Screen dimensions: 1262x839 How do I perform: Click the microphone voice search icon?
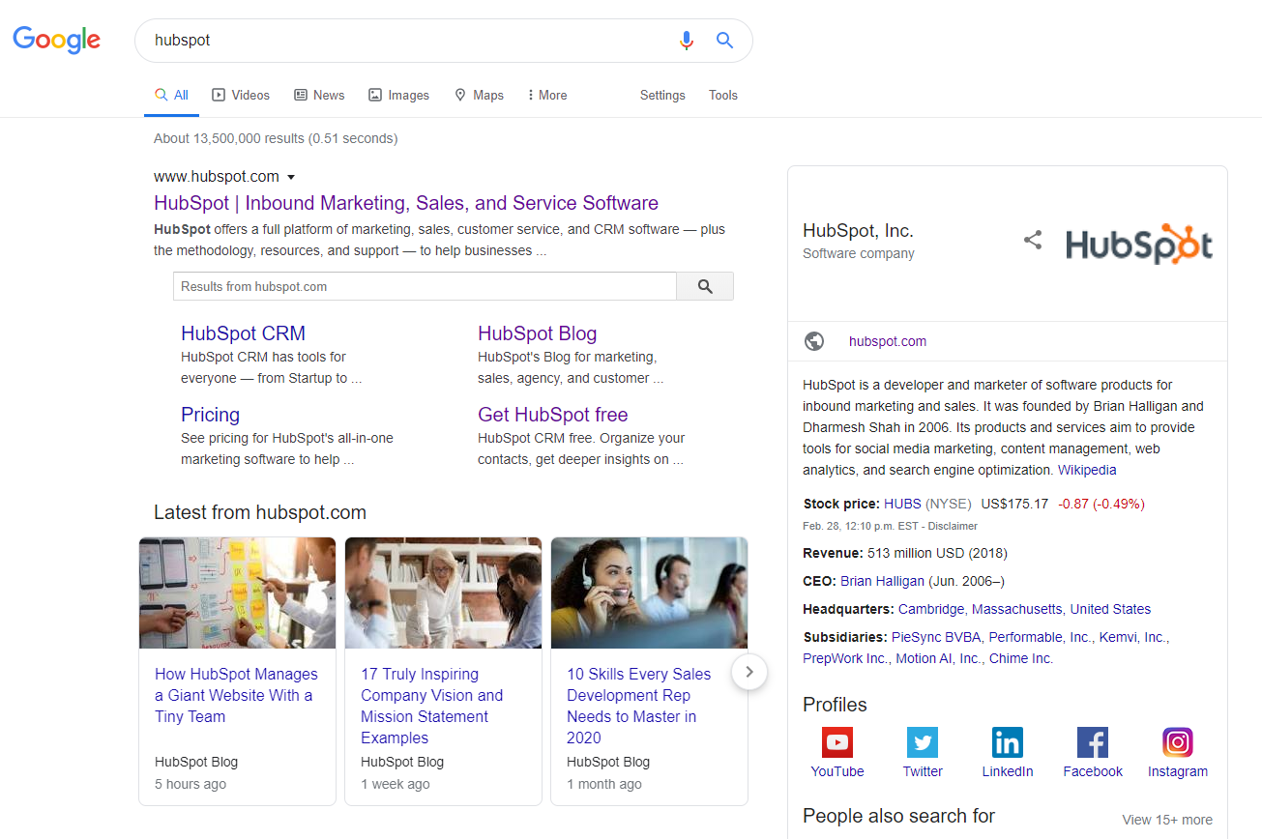coord(686,40)
